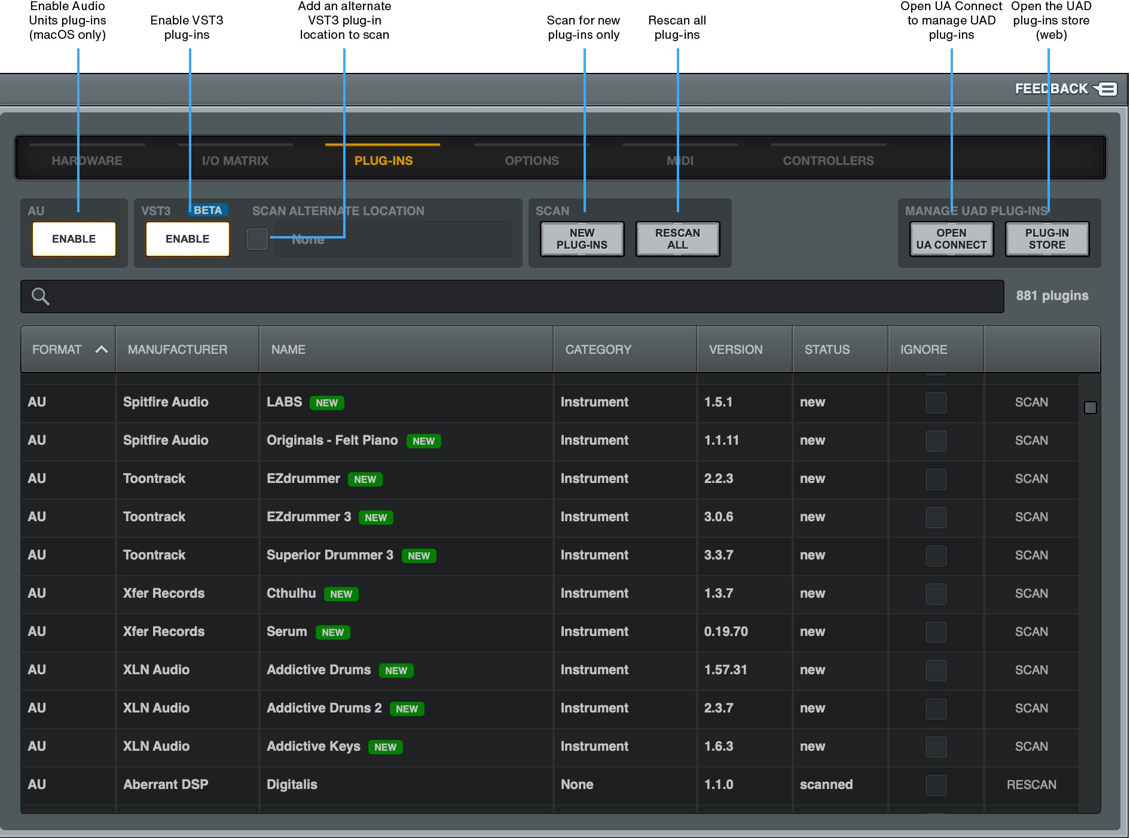
Task: Toggle ignore checkbox for Serum
Action: tap(936, 632)
